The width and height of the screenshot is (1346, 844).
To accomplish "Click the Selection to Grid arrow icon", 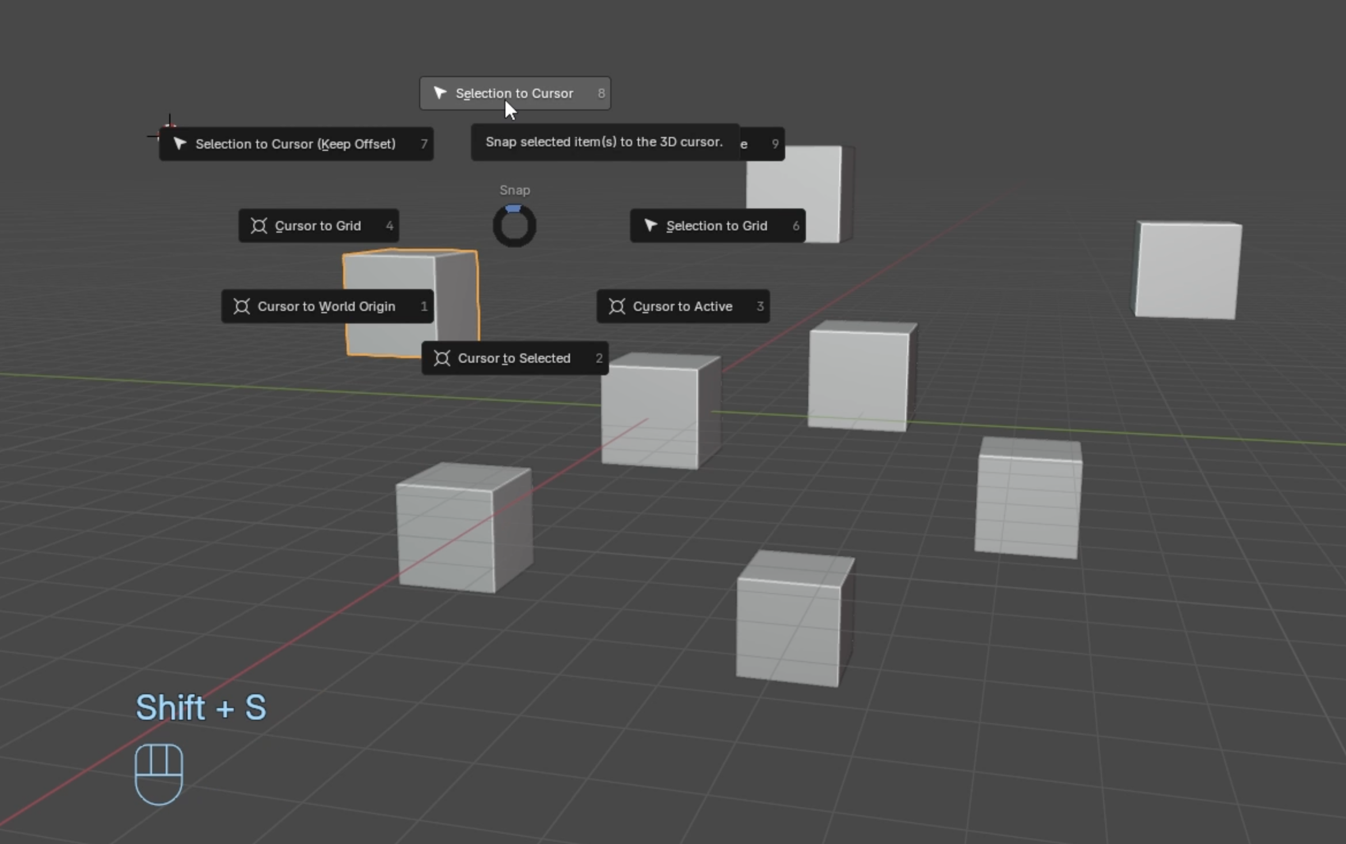I will point(651,226).
